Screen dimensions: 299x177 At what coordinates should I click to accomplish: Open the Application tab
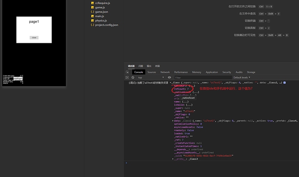click(x=211, y=72)
